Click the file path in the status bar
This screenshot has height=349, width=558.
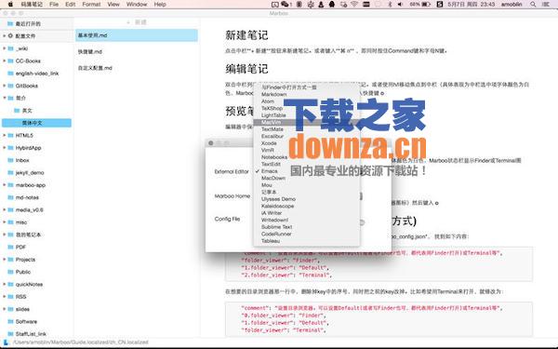pyautogui.click(x=81, y=342)
